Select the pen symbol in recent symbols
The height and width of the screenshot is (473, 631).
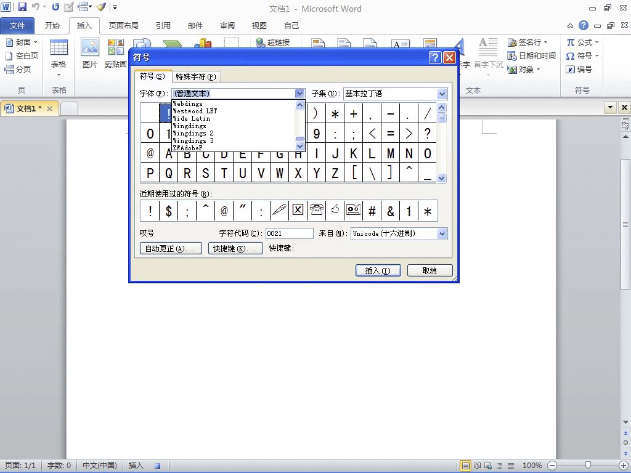[279, 211]
